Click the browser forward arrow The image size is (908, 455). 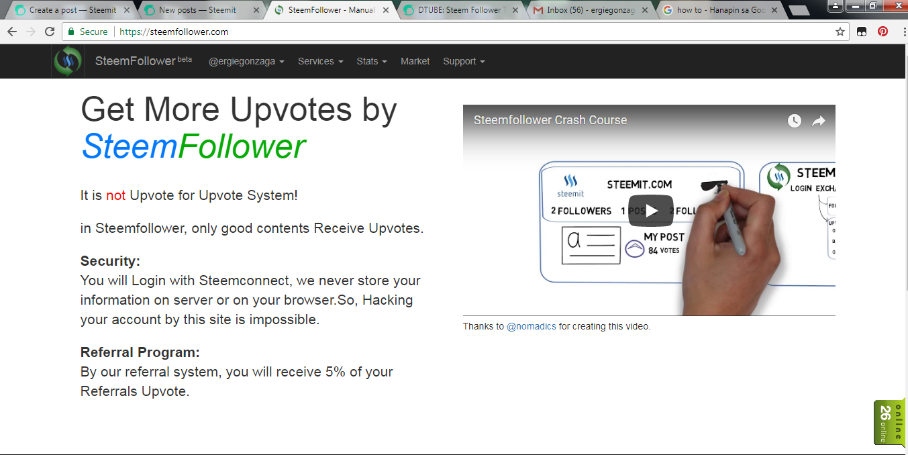pyautogui.click(x=31, y=32)
